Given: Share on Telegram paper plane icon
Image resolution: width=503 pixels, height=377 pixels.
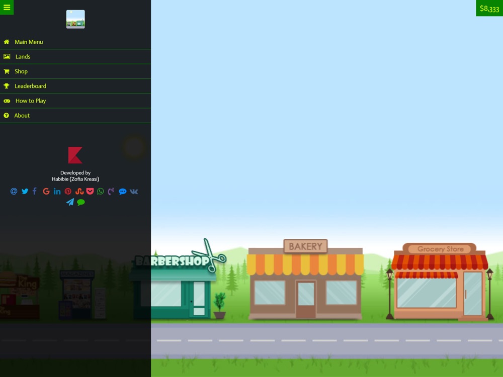Looking at the screenshot, I should [x=70, y=202].
